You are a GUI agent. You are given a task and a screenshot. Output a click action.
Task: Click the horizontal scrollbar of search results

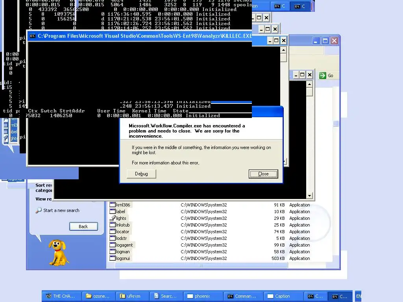(x=201, y=265)
